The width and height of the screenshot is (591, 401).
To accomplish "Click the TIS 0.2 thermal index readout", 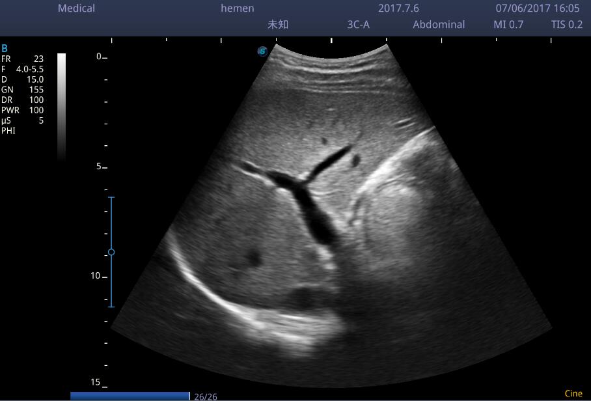I will click(x=566, y=25).
